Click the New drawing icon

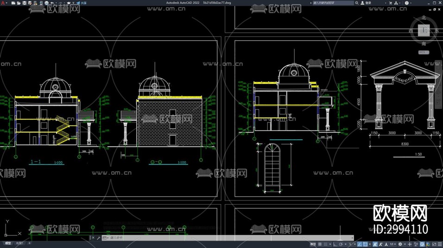tap(13, 3)
